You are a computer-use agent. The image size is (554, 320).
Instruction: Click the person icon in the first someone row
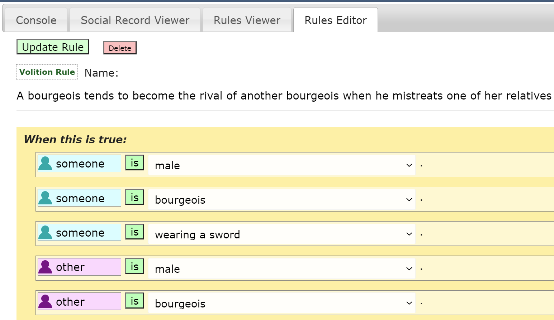click(45, 163)
